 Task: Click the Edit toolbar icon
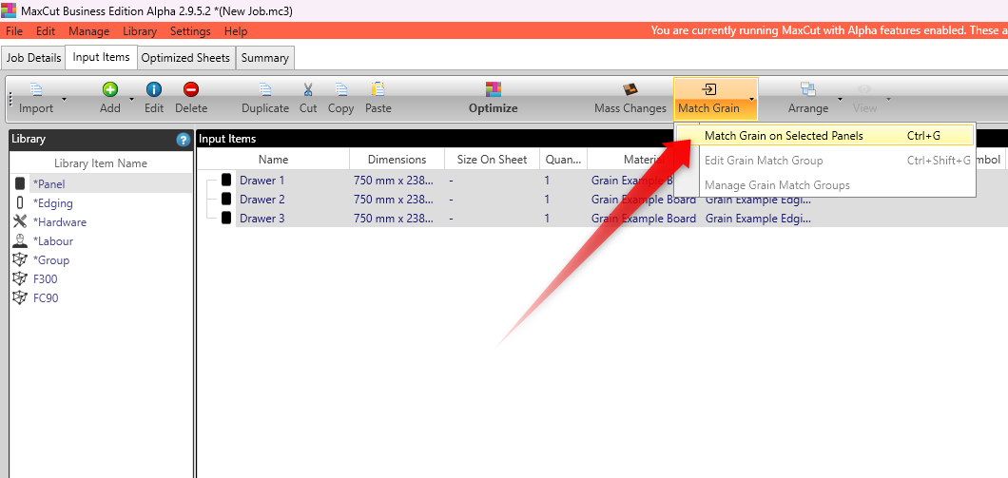pos(154,90)
